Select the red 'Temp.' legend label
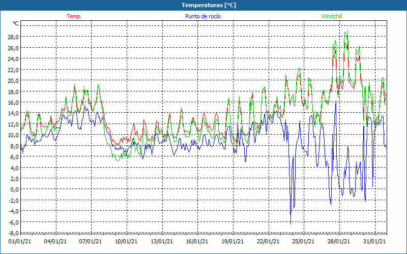Image resolution: width=407 pixels, height=254 pixels. [x=74, y=16]
